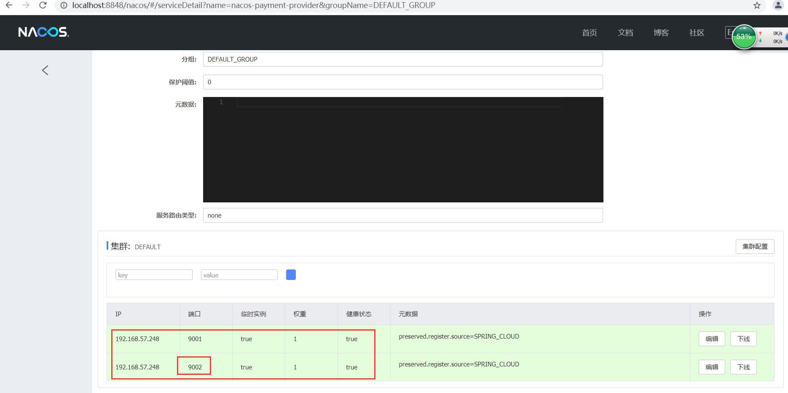788x393 pixels.
Task: Focus the 分组 field with DEFAULT_GROUP
Action: click(x=403, y=59)
